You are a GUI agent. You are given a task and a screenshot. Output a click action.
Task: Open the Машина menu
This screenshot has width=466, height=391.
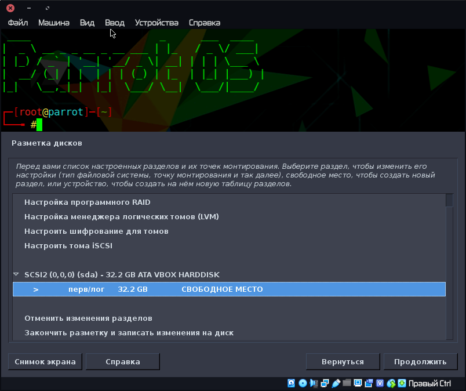tap(54, 23)
